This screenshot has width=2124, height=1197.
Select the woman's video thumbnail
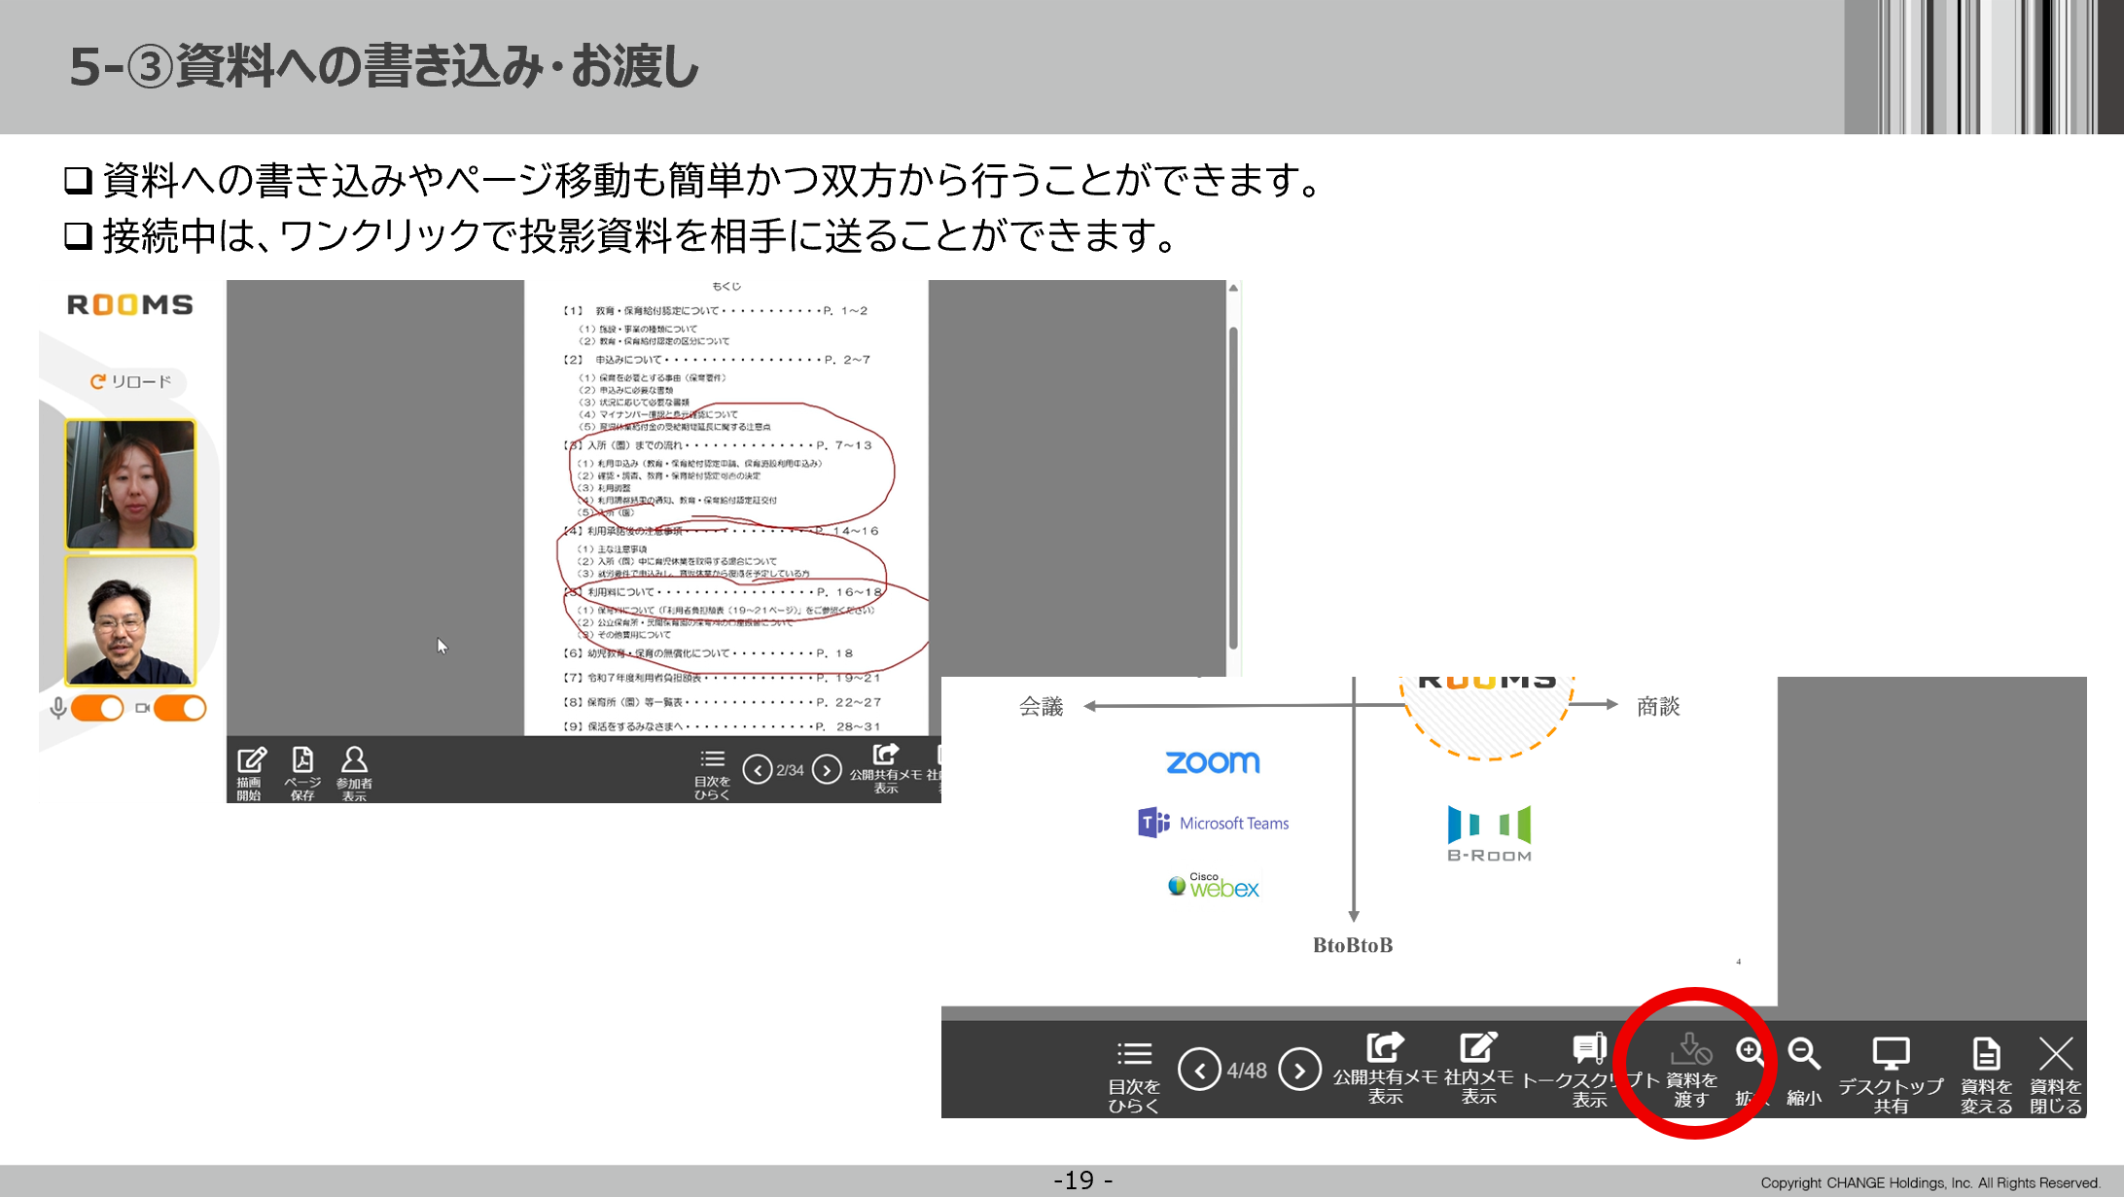click(130, 483)
